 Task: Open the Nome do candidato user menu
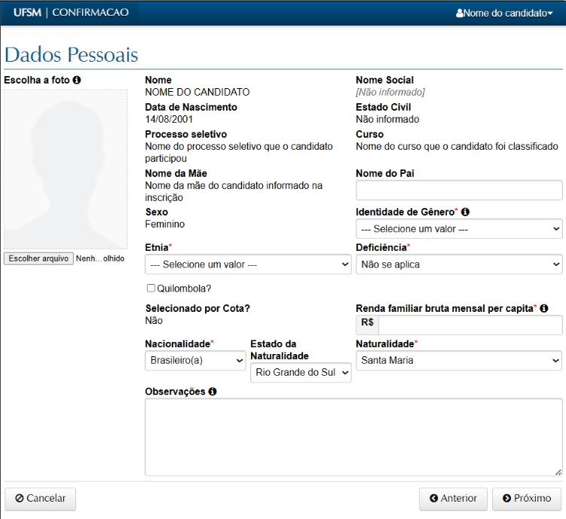(509, 14)
